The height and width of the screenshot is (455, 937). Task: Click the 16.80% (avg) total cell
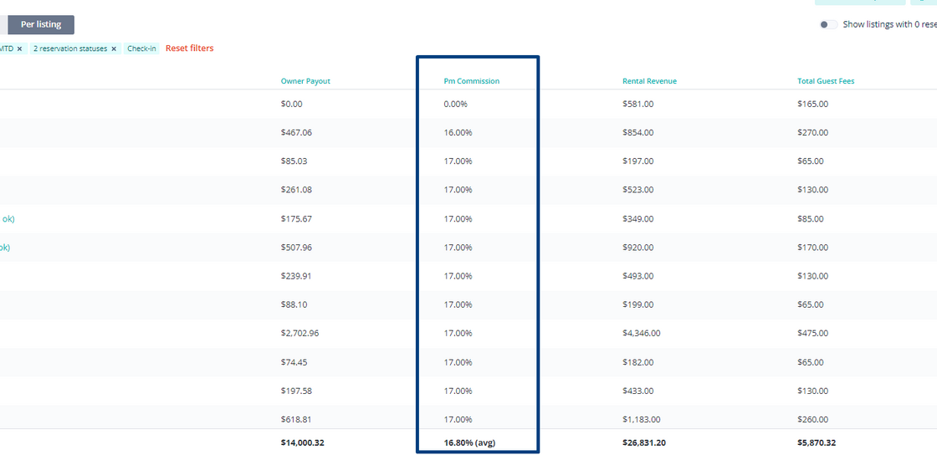point(469,443)
